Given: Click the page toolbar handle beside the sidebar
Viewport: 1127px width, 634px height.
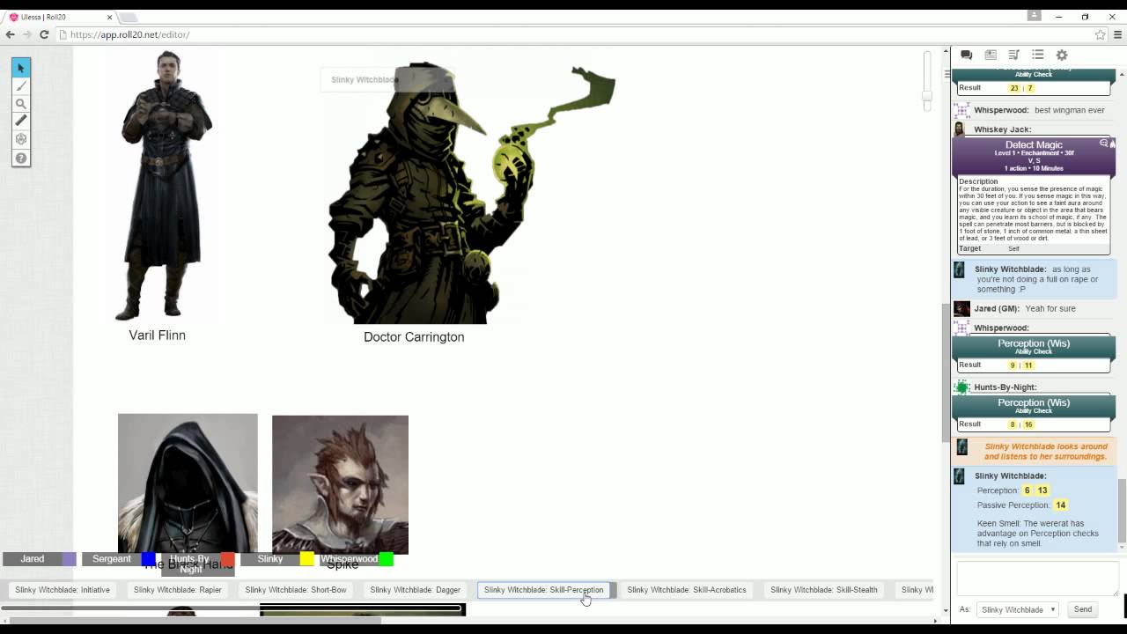Looking at the screenshot, I should [x=947, y=74].
